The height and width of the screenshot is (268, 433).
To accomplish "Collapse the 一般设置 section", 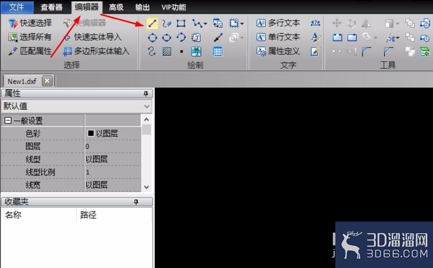I will 8,121.
